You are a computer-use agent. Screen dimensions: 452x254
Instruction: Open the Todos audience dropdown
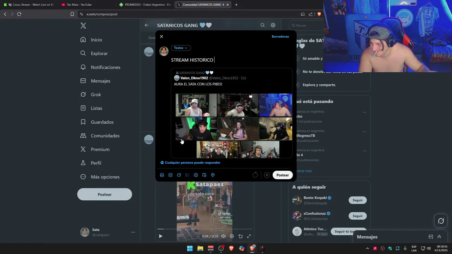(x=181, y=48)
